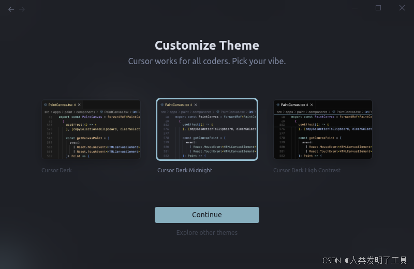Click the 'Pick your vibe' subtitle text
The image size is (414, 269).
click(259, 61)
